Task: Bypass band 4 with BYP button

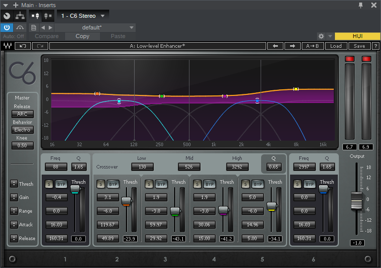Action: pos(209,184)
